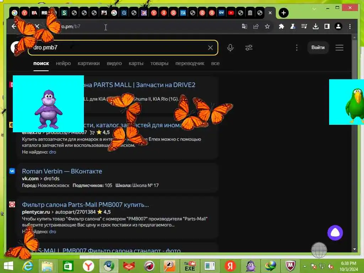Click the share page icon
Image resolution: width=364 pixels, height=273 pixels.
(x=256, y=26)
